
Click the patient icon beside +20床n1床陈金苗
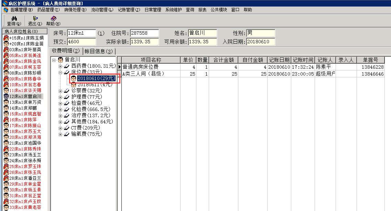click(6, 44)
